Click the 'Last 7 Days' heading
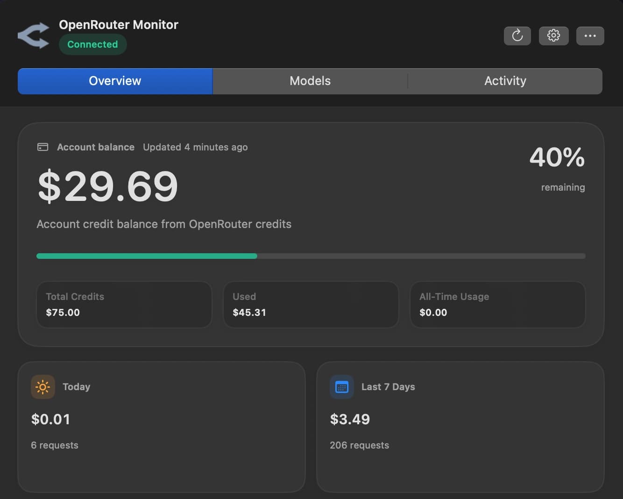This screenshot has height=499, width=623. [388, 387]
